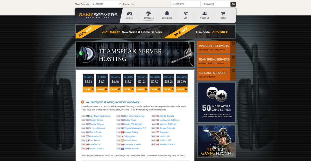This screenshot has height=161, width=311.
Task: Open the All Game Servers sidebar panel
Action: click(216, 74)
